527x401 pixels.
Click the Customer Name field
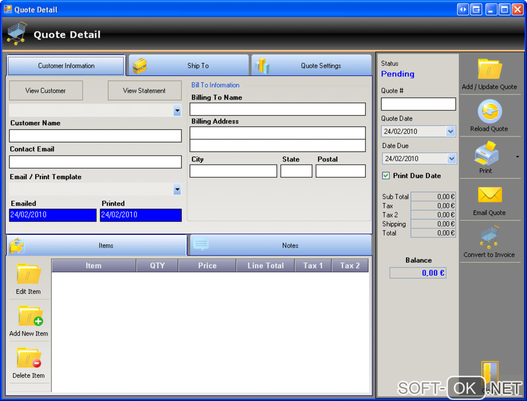96,136
